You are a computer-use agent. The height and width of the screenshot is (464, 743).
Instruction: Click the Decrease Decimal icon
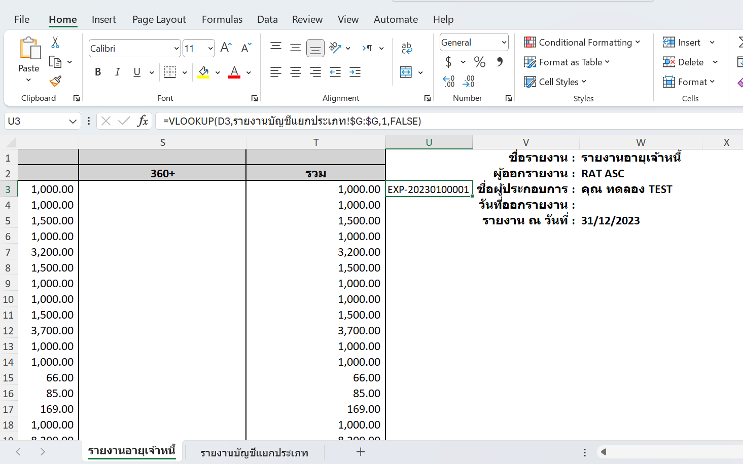[469, 81]
